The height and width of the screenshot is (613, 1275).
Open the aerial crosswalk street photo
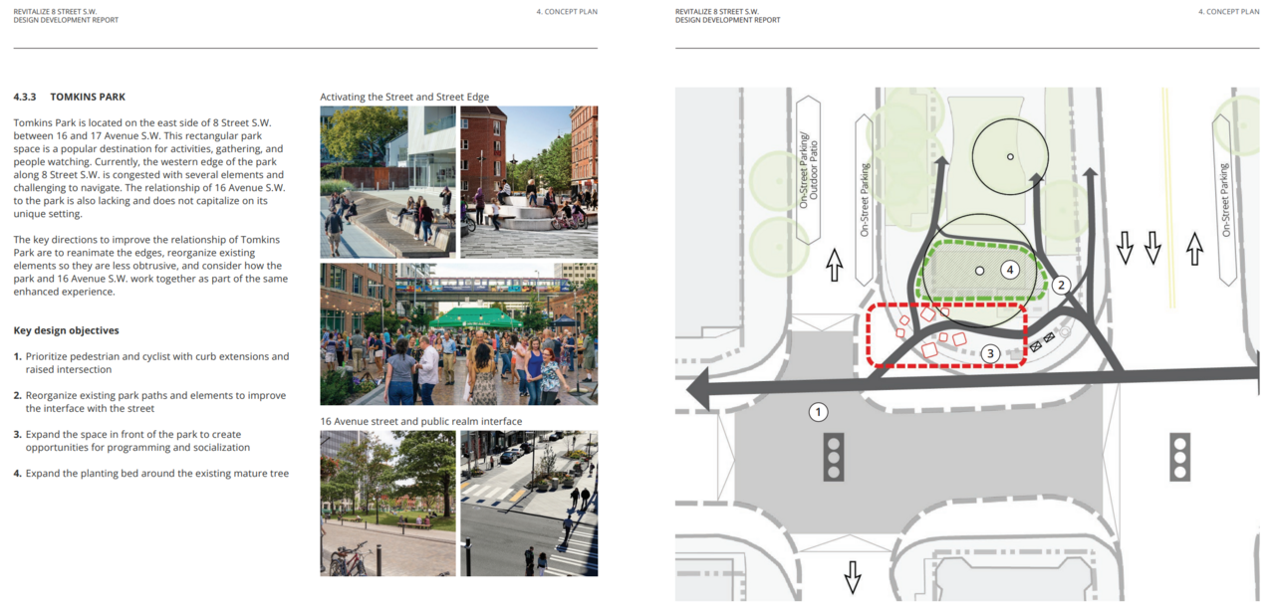tap(529, 503)
